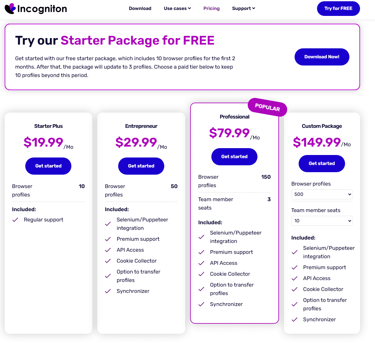Open the Browser profiles dropdown showing 500
375x344 pixels.
coord(322,194)
